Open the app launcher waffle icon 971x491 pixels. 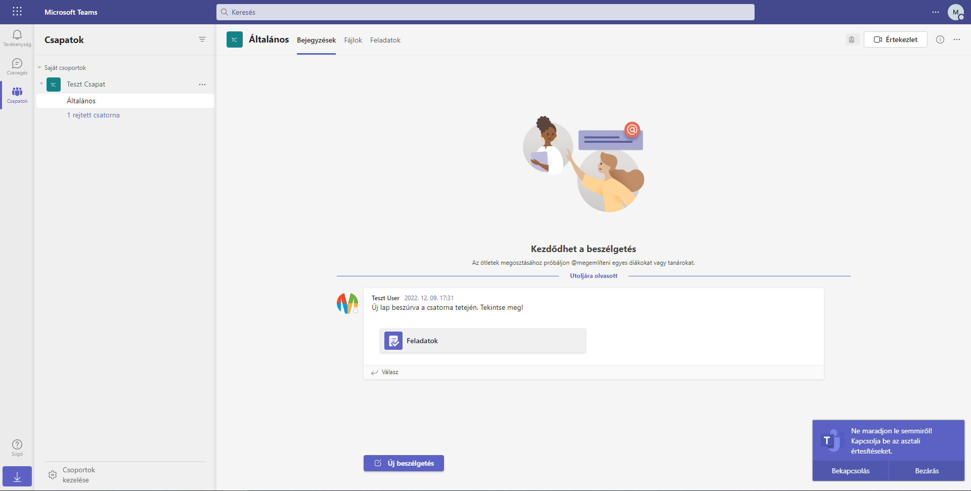click(17, 12)
